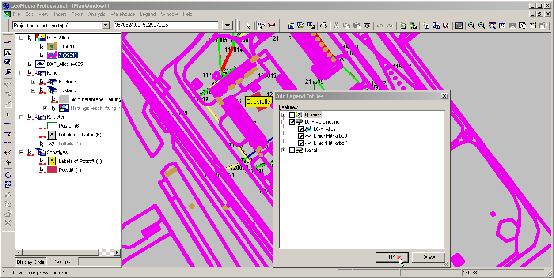This screenshot has width=554, height=278.
Task: Click the pan/move cross icon in left toolbar
Action: 8,162
